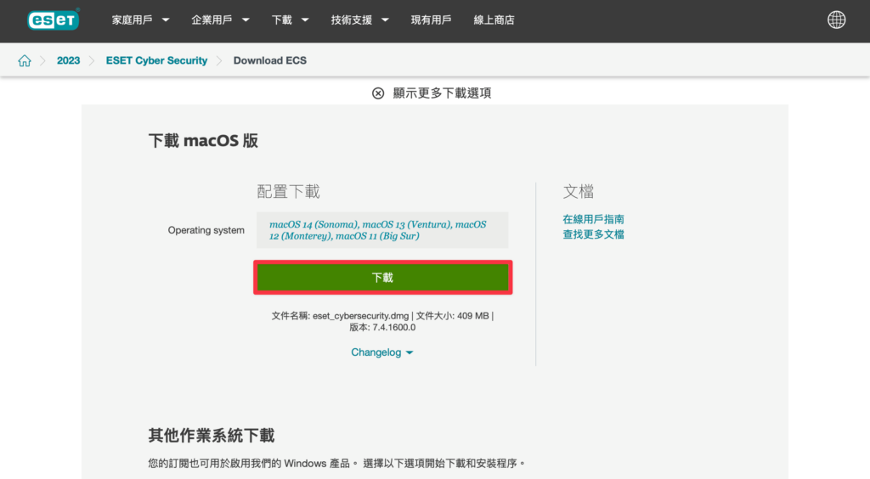
Task: Click 顯示更多下載選項 text
Action: (442, 93)
